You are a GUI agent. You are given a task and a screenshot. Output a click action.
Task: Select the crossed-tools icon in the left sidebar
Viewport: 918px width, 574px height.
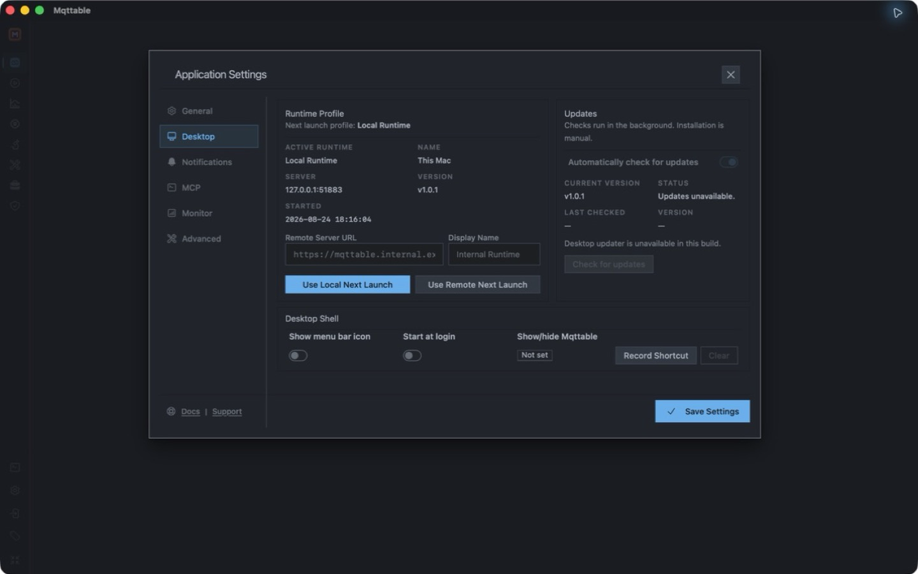(x=15, y=165)
